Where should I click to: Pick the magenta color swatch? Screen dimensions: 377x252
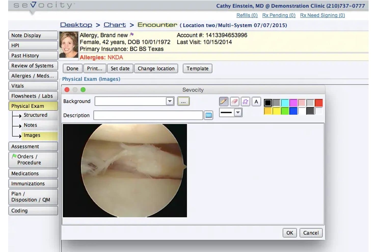click(293, 103)
